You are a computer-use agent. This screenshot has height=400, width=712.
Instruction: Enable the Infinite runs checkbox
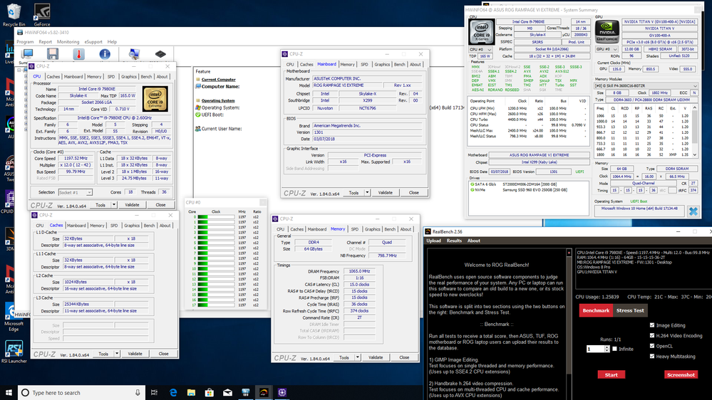(x=614, y=349)
